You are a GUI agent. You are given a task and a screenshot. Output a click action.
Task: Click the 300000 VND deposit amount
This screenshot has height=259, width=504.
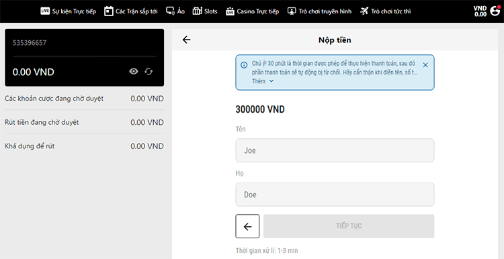[260, 109]
